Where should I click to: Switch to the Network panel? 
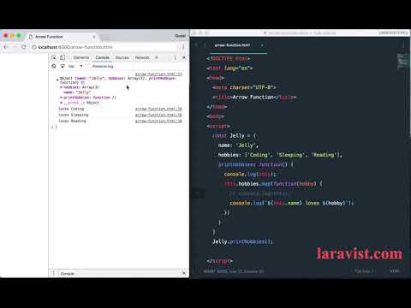point(142,57)
